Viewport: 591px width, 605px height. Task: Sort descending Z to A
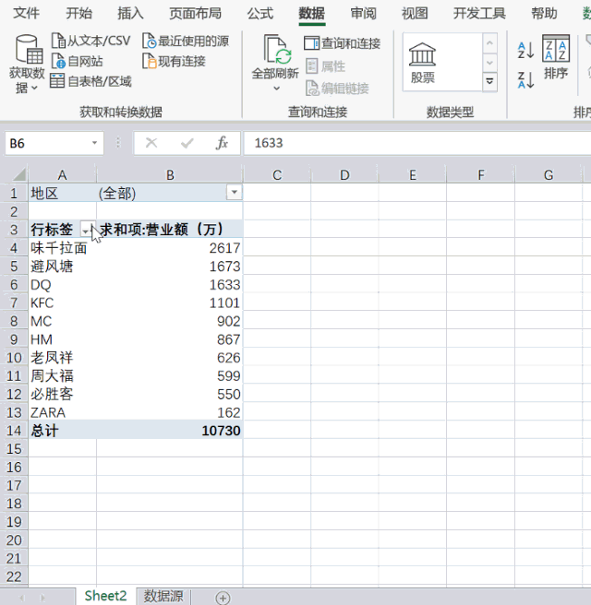click(525, 80)
